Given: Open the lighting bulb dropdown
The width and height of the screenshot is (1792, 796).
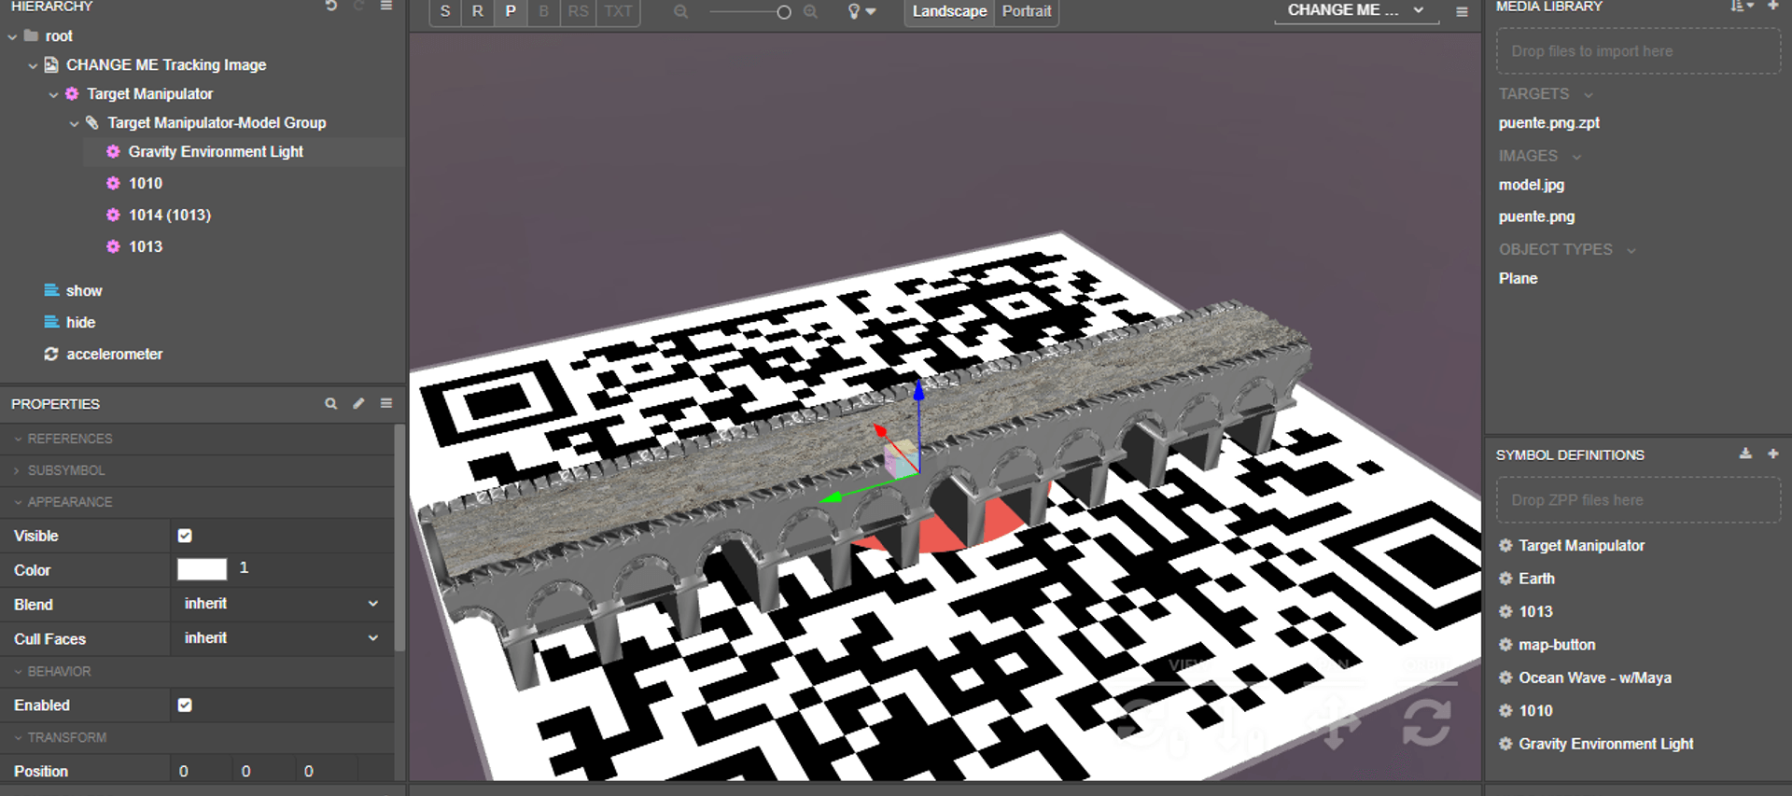Looking at the screenshot, I should click(861, 11).
